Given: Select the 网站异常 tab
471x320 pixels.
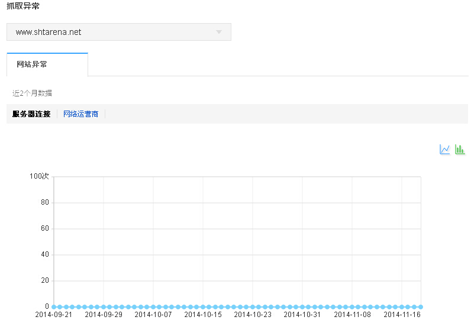Looking at the screenshot, I should point(32,64).
